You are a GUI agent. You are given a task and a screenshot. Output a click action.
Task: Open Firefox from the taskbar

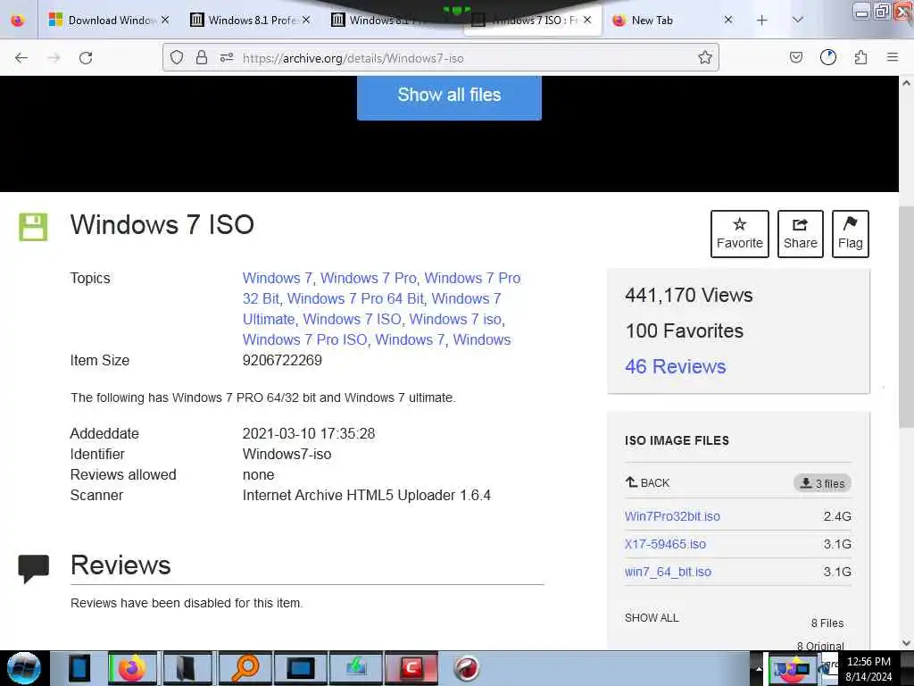click(x=133, y=668)
